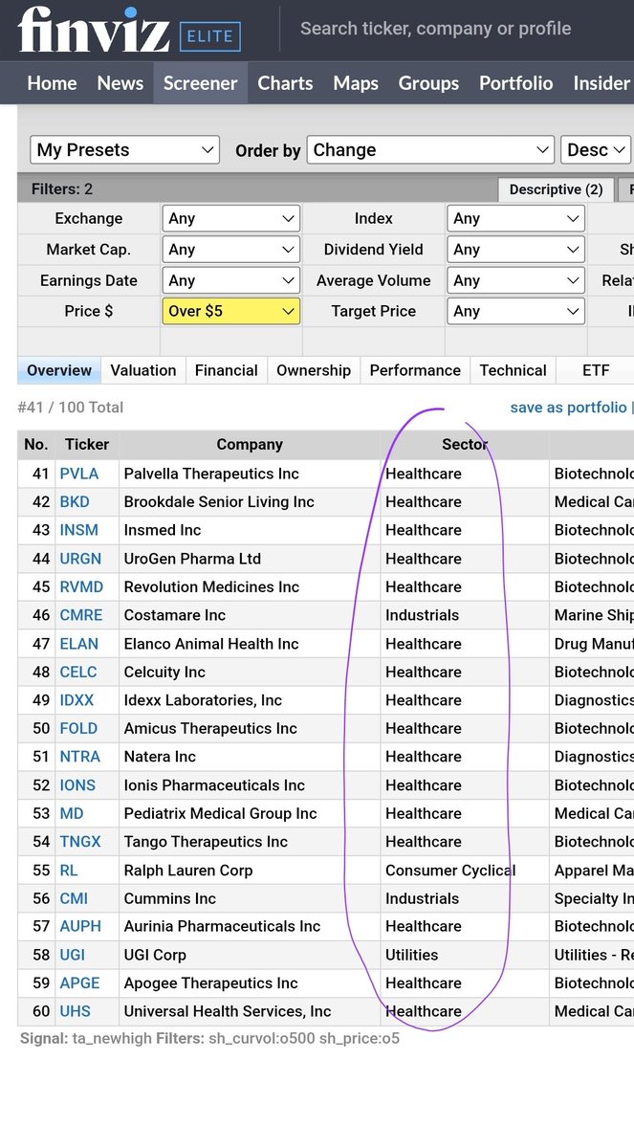Open the Groups menu item
The image size is (634, 1148).
[x=428, y=83]
